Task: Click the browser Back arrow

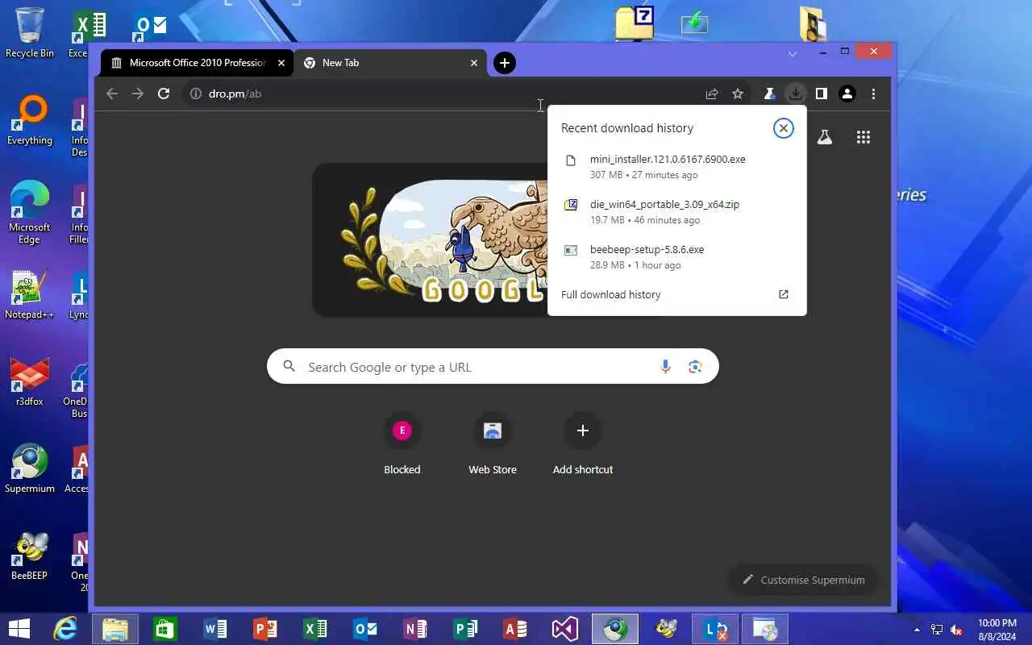Action: click(112, 94)
